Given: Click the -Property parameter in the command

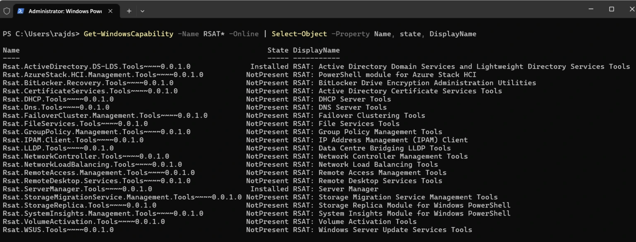Looking at the screenshot, I should click(x=350, y=34).
